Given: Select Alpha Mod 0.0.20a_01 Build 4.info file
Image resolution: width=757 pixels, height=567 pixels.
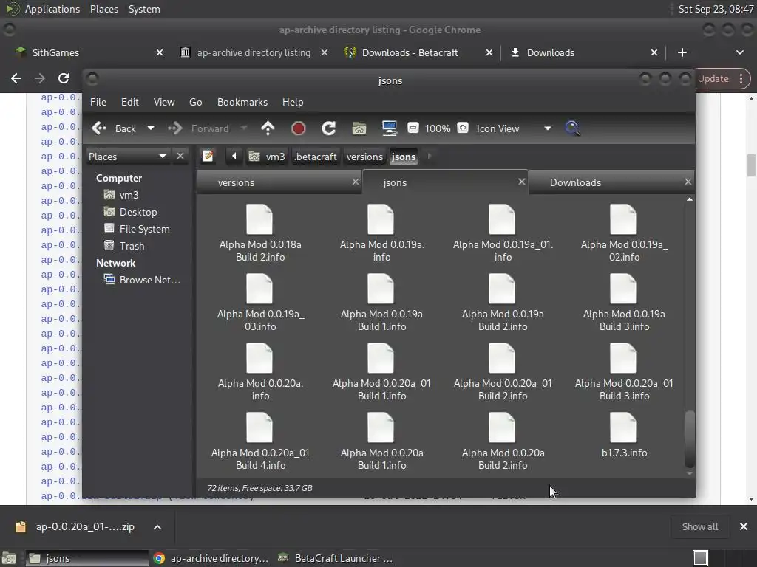Looking at the screenshot, I should click(260, 441).
